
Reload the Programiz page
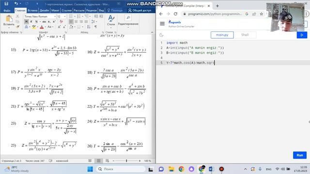175,14
